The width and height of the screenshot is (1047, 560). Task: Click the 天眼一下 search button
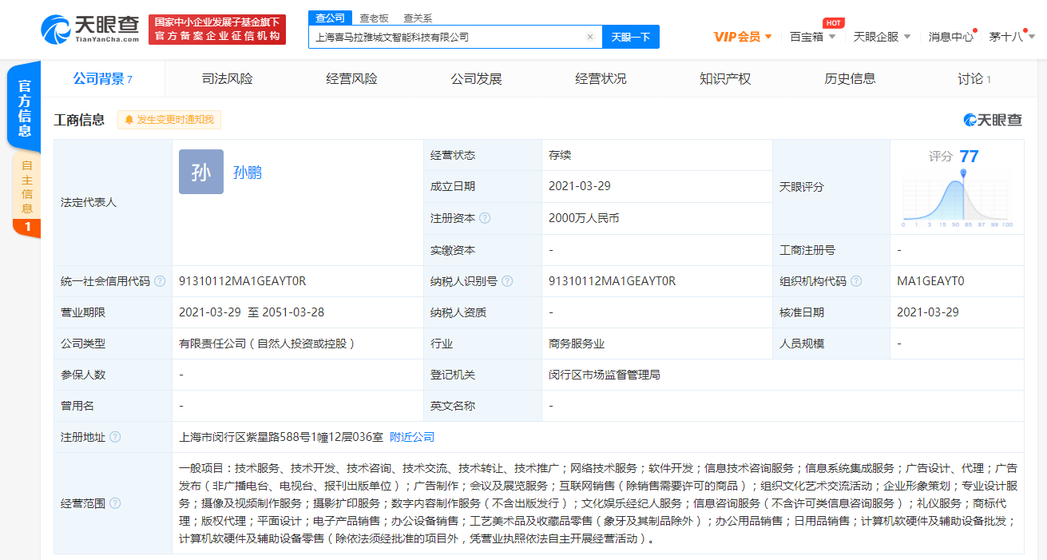pyautogui.click(x=631, y=37)
